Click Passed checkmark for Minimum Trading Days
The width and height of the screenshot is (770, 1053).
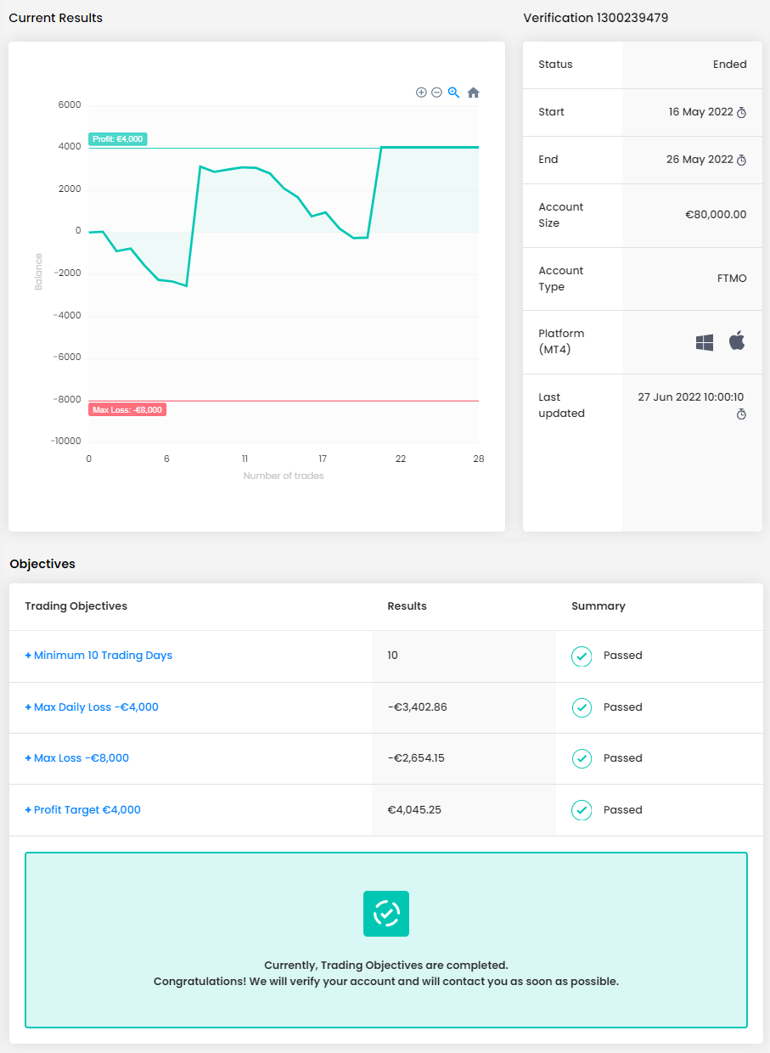582,656
